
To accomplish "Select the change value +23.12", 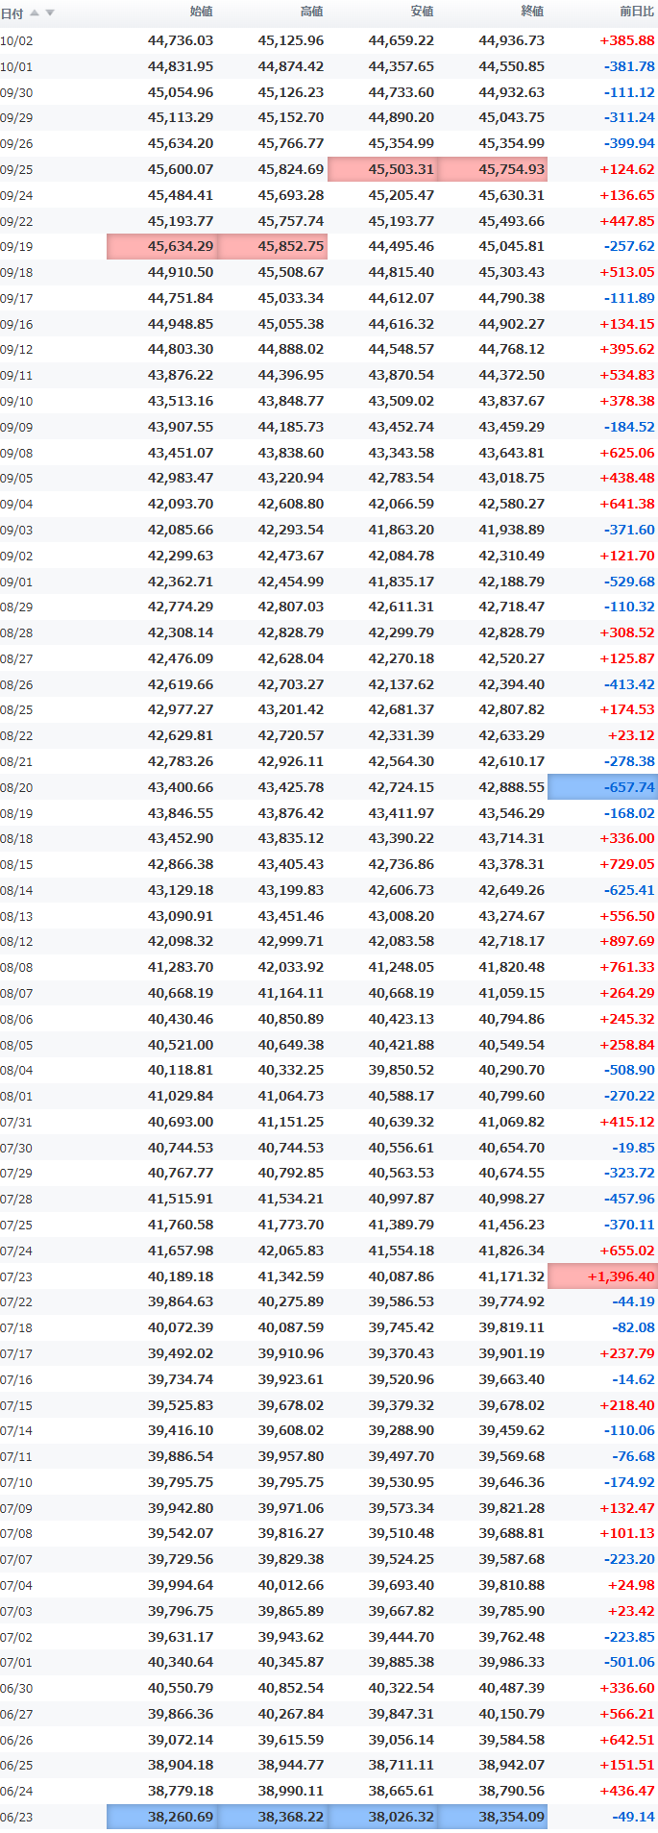I will click(631, 735).
